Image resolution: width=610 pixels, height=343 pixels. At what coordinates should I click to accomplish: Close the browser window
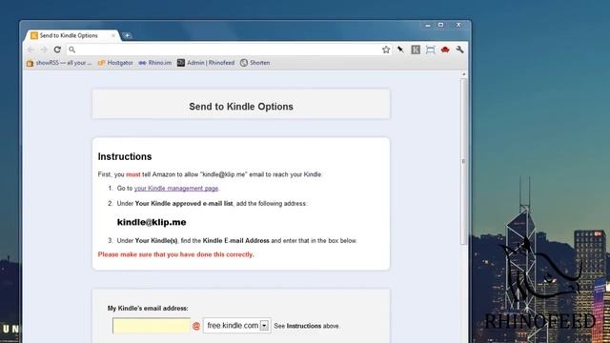(x=458, y=25)
